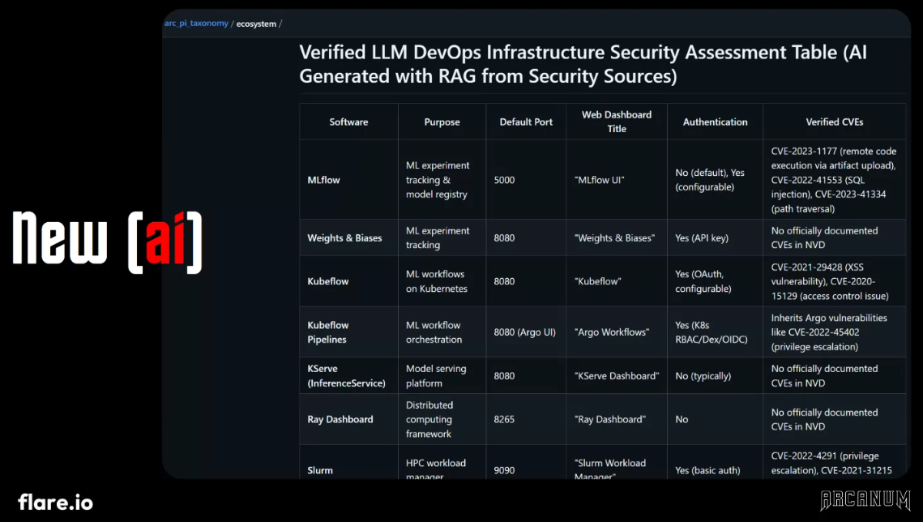Click the 8080 (Argo UI) port cell

526,332
